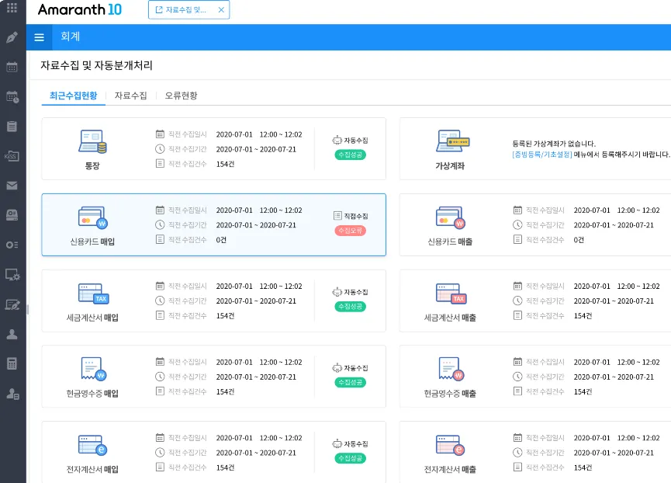671x483 pixels.
Task: Click the red 수집오류 badge
Action: (350, 231)
